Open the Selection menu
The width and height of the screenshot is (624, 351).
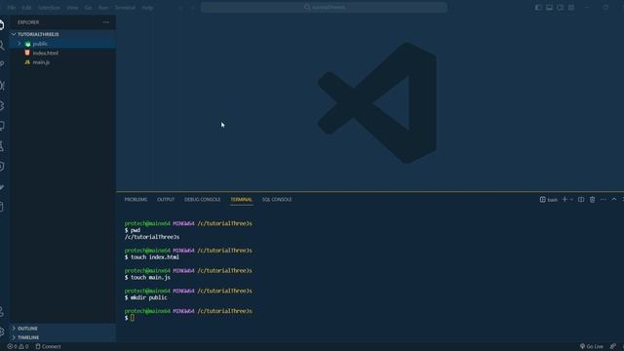coord(49,8)
